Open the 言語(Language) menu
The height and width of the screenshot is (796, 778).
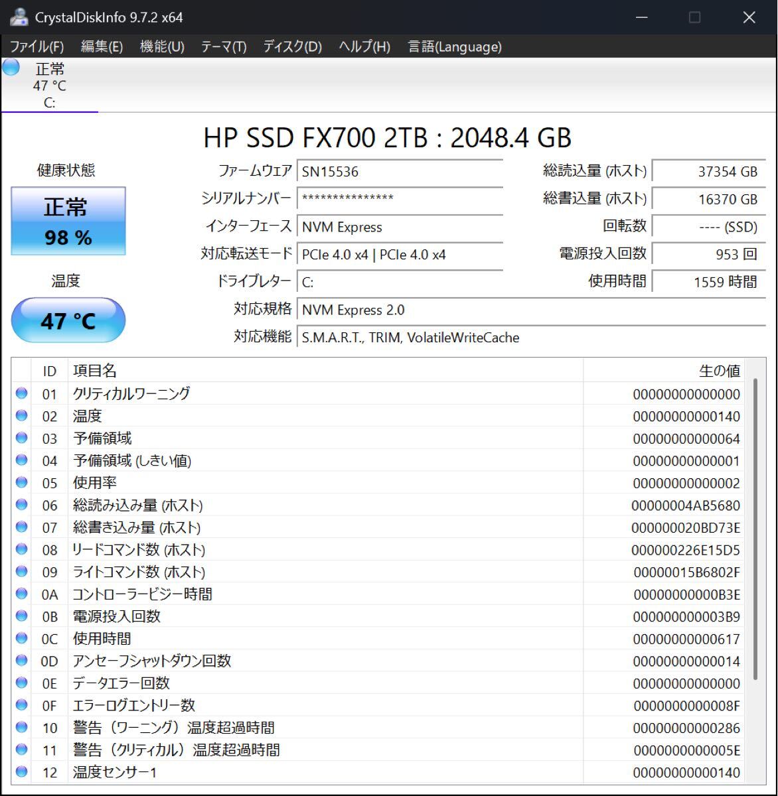pos(455,46)
